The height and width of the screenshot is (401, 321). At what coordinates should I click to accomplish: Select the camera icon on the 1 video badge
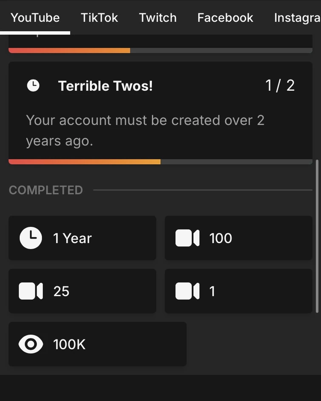click(187, 290)
